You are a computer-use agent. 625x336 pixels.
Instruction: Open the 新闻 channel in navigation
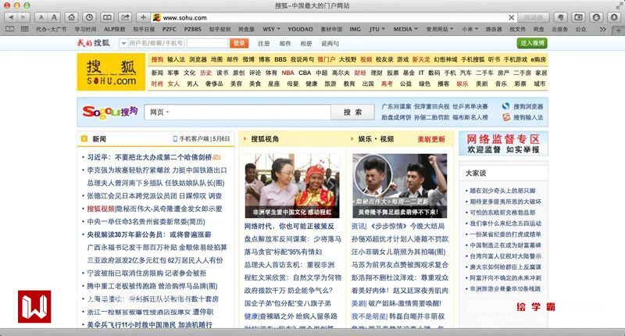click(x=157, y=73)
